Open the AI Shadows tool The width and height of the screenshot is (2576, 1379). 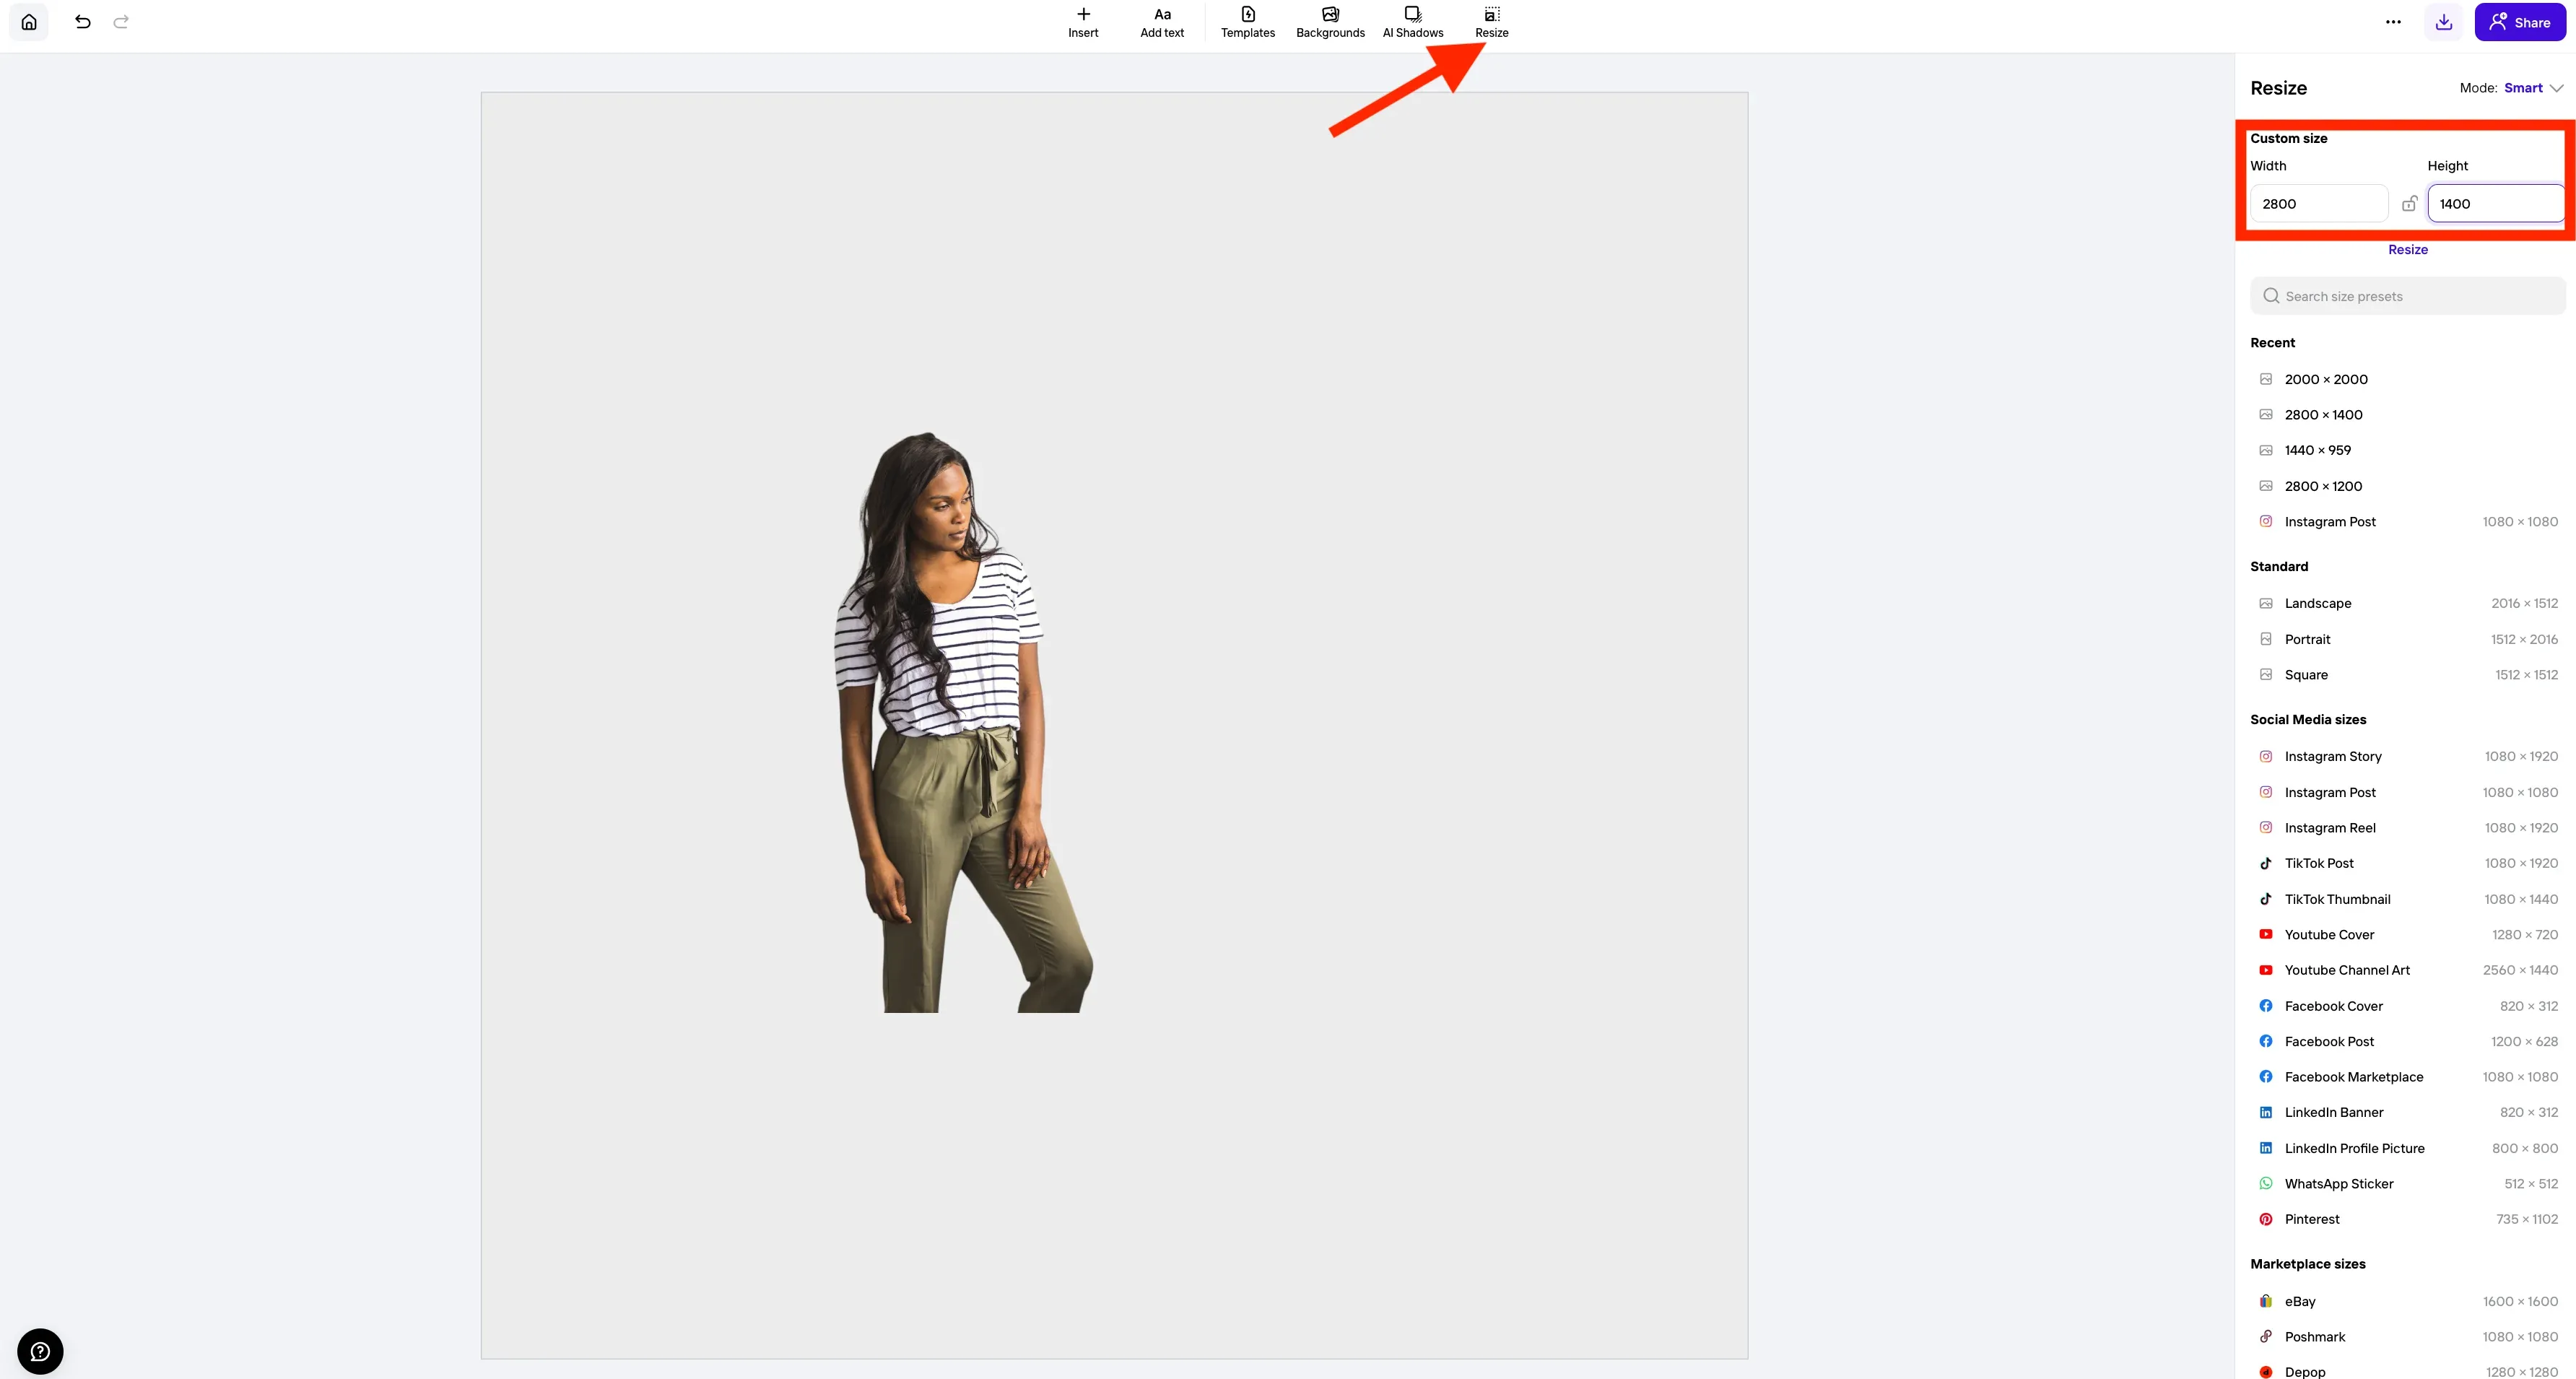pyautogui.click(x=1413, y=22)
